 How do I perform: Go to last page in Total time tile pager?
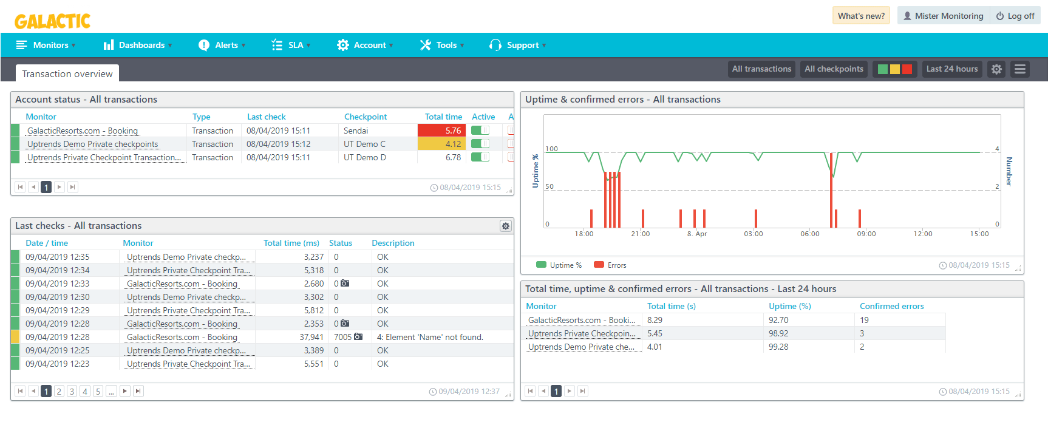582,391
